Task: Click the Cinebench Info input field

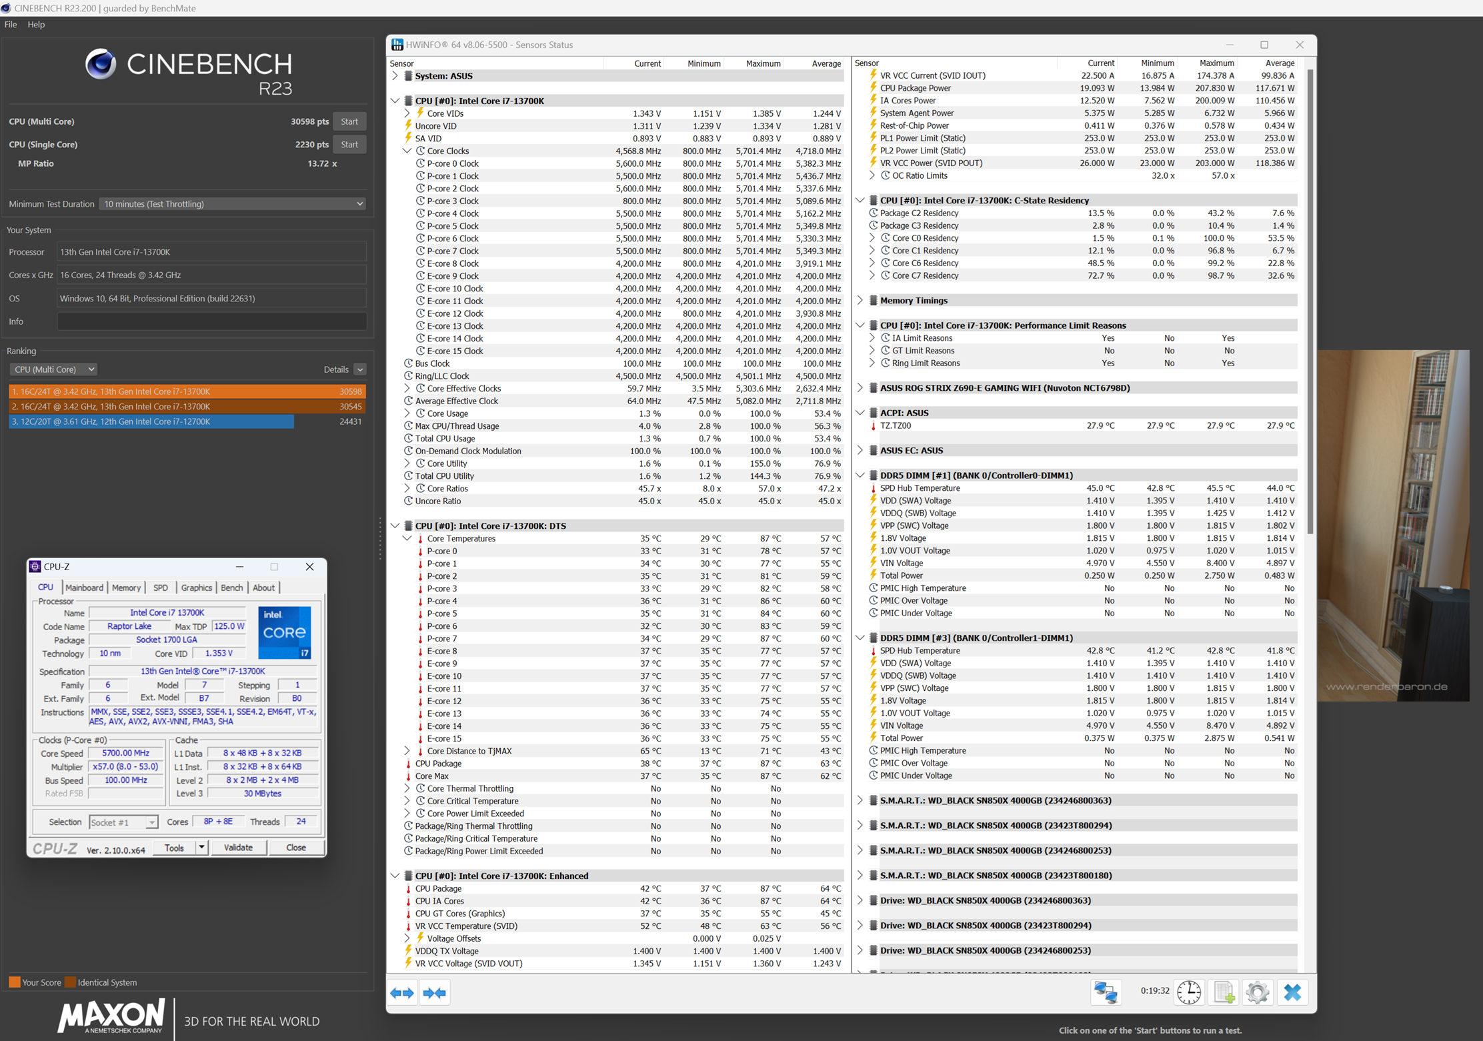Action: pos(212,321)
